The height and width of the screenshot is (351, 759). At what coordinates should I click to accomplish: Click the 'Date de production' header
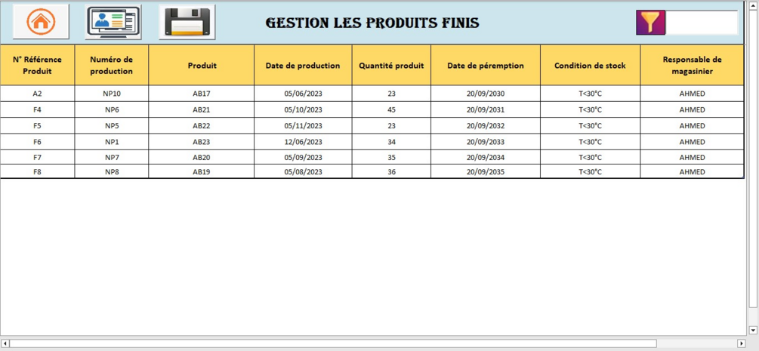(x=303, y=66)
